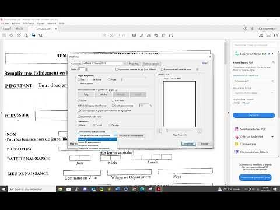The height and width of the screenshot is (210, 280).
Task: Open the Affichage menu
Action: click(29, 23)
